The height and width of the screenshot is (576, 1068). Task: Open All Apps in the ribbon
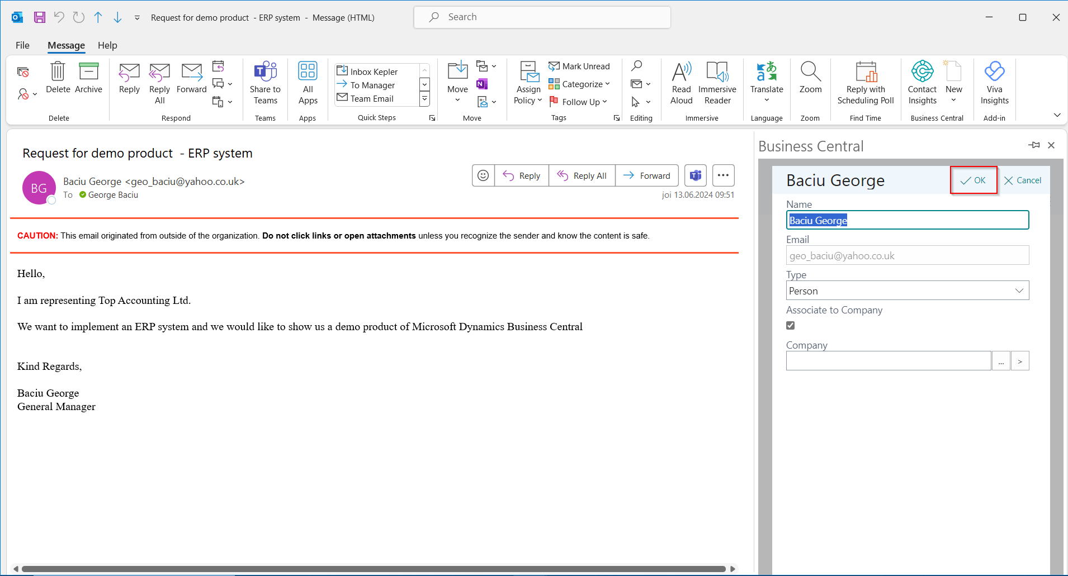tap(308, 83)
